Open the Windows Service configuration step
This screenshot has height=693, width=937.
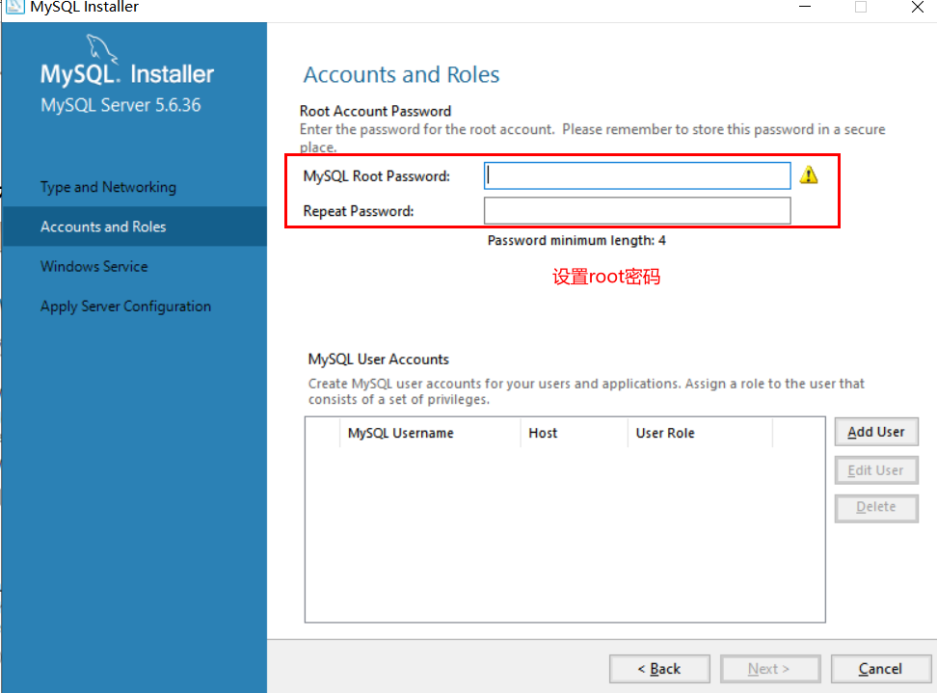94,266
